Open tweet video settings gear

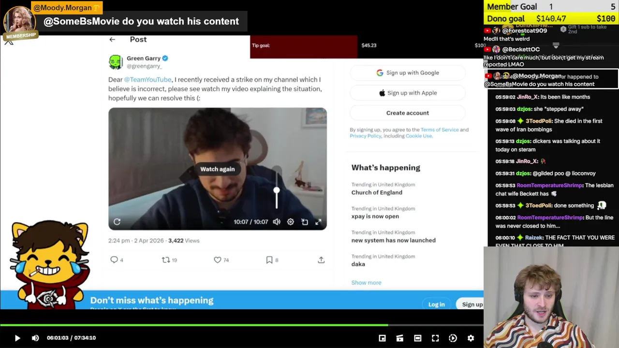[x=290, y=222]
